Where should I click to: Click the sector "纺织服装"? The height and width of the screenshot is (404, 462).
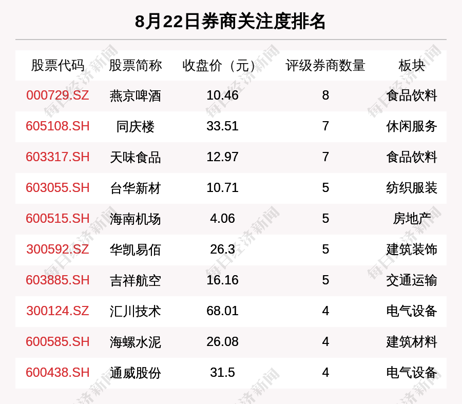point(412,188)
